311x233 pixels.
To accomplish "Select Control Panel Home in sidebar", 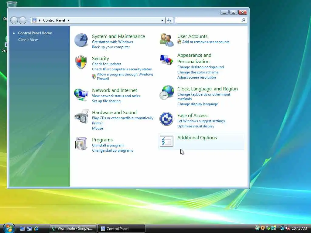I will 35,33.
